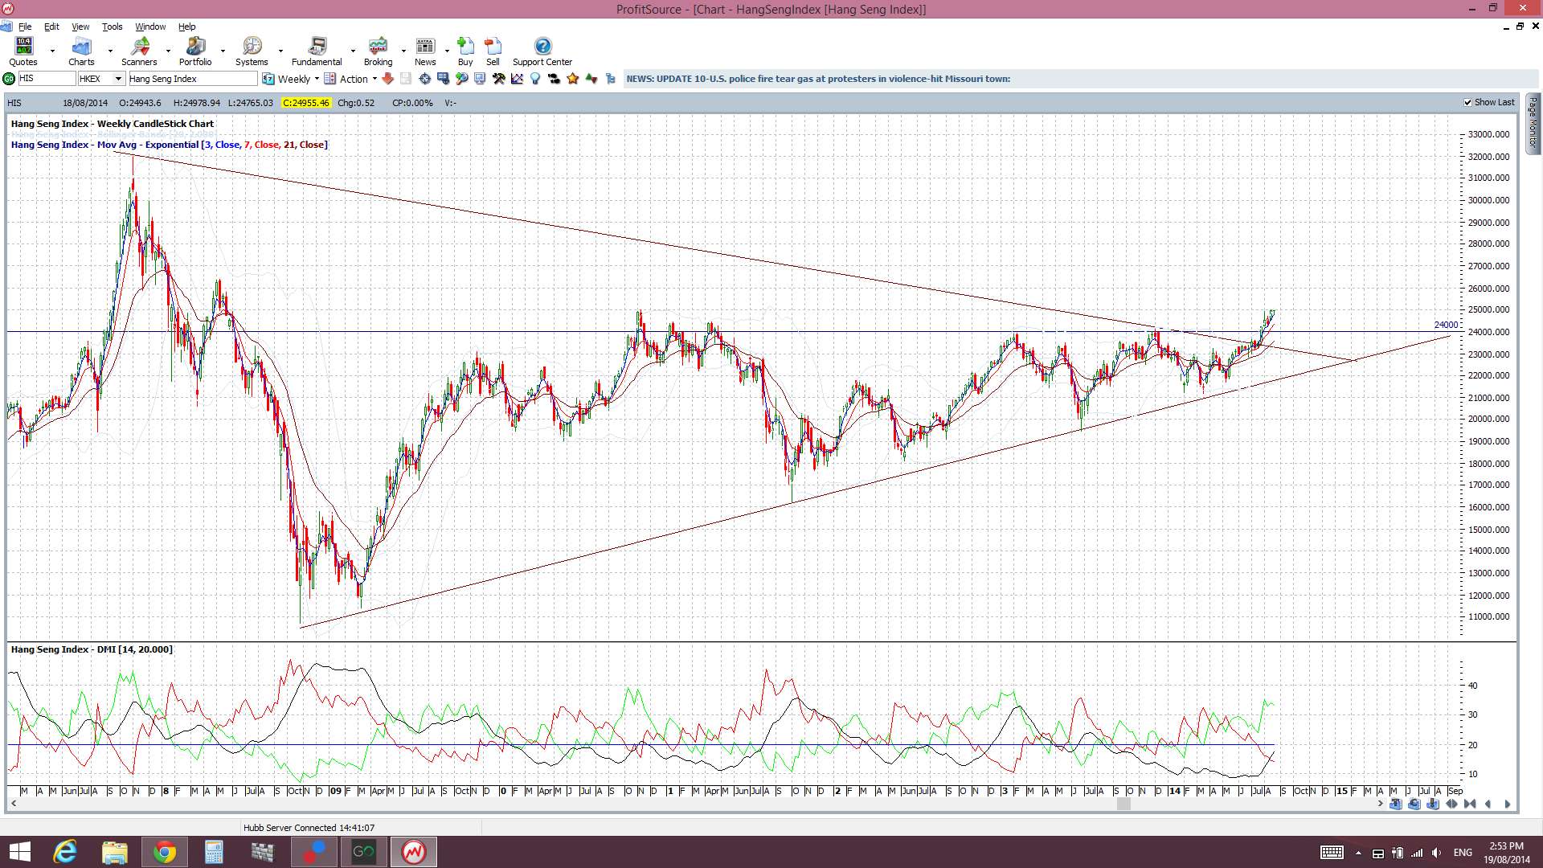Expand the Fundamental dropdown arrow
Viewport: 1543px width, 868px height.
(x=353, y=51)
